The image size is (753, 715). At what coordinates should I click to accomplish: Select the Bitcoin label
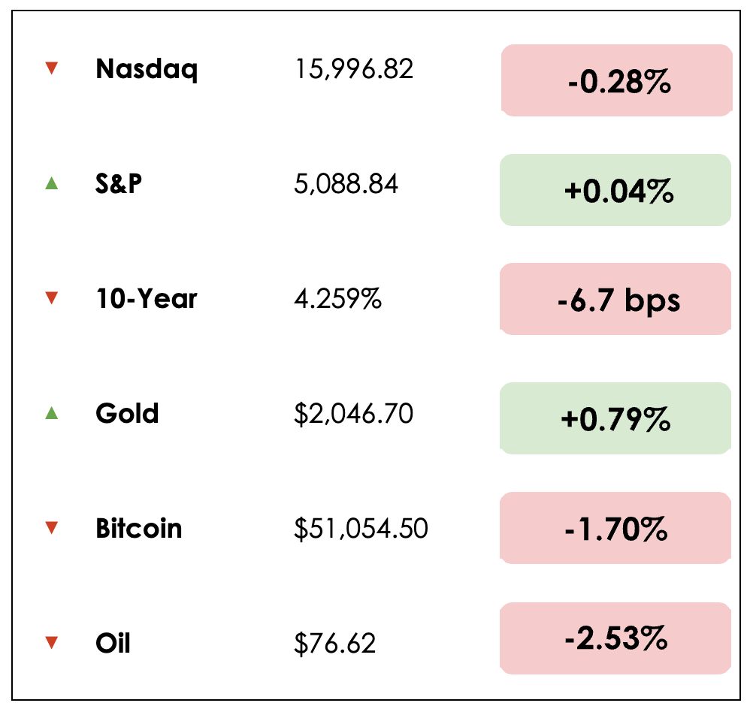point(139,528)
